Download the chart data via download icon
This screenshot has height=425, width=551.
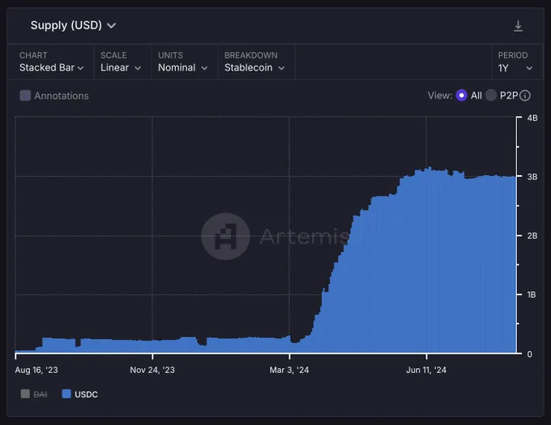point(518,26)
